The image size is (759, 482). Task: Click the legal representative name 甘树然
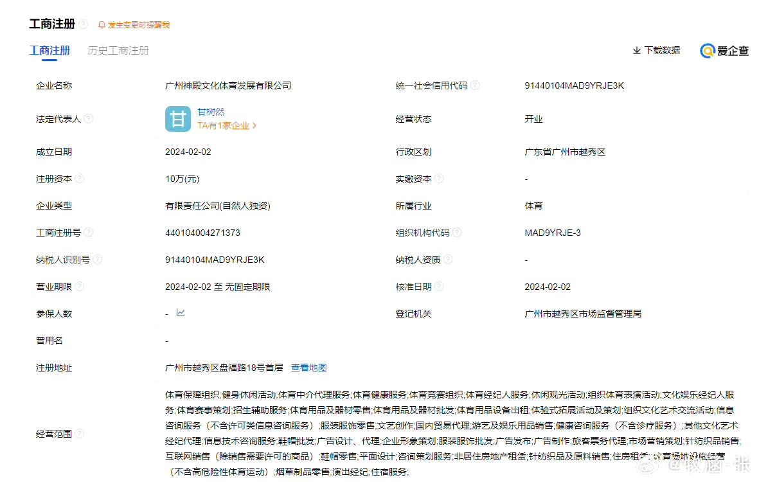[x=211, y=111]
